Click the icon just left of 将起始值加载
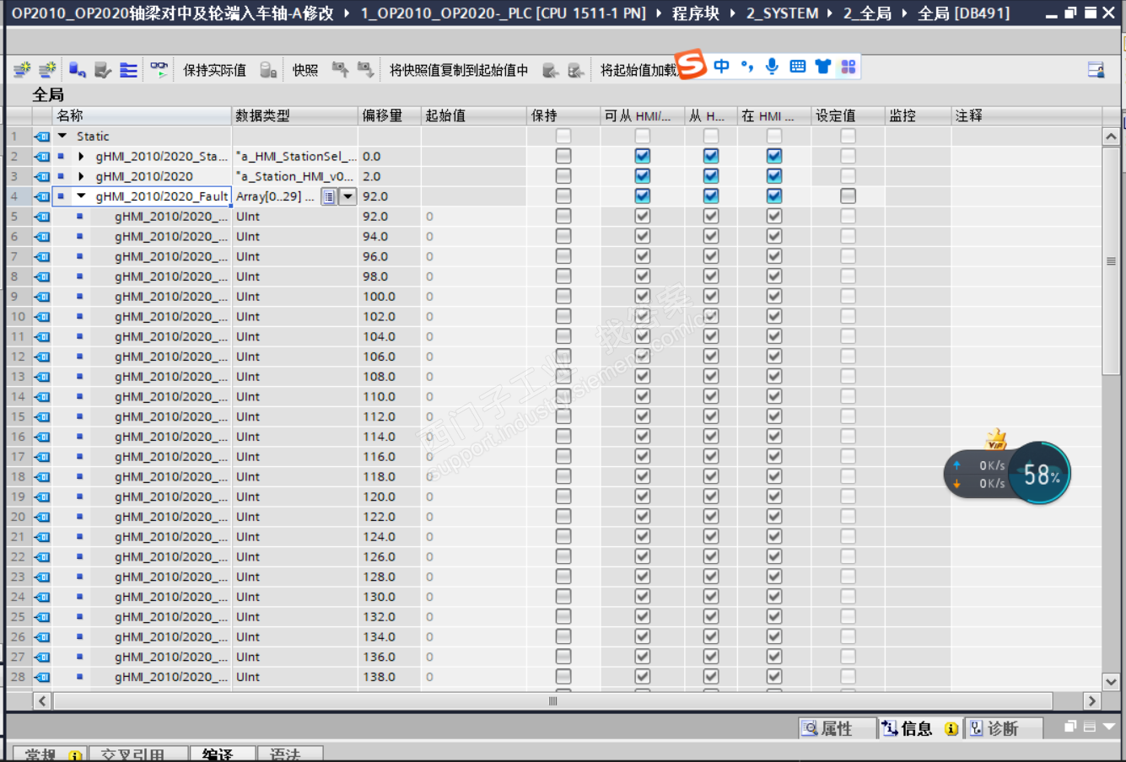This screenshot has height=762, width=1126. point(576,70)
